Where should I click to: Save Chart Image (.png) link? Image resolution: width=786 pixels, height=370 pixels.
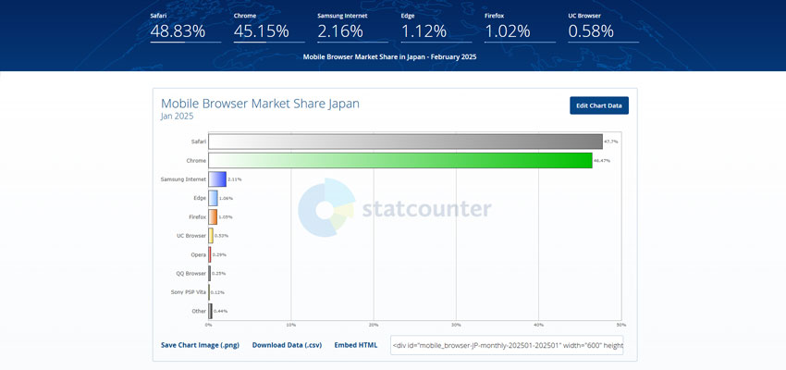click(x=200, y=345)
